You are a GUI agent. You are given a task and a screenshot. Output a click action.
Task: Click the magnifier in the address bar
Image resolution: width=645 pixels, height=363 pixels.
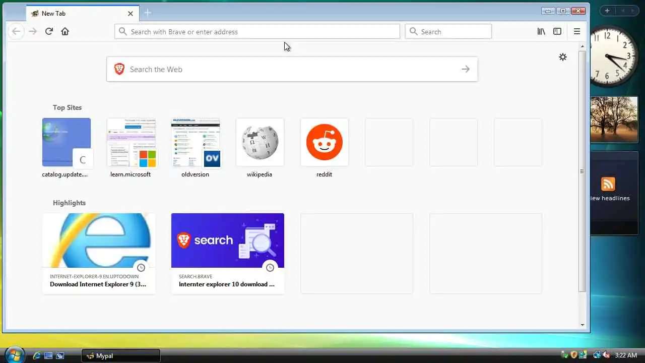(122, 31)
